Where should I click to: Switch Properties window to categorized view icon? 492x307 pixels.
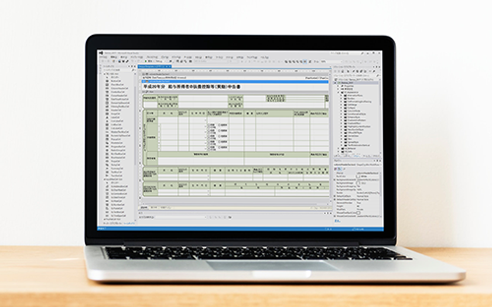[x=336, y=169]
